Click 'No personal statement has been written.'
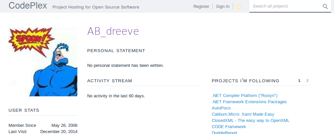The height and width of the screenshot is (134, 334). (x=126, y=66)
